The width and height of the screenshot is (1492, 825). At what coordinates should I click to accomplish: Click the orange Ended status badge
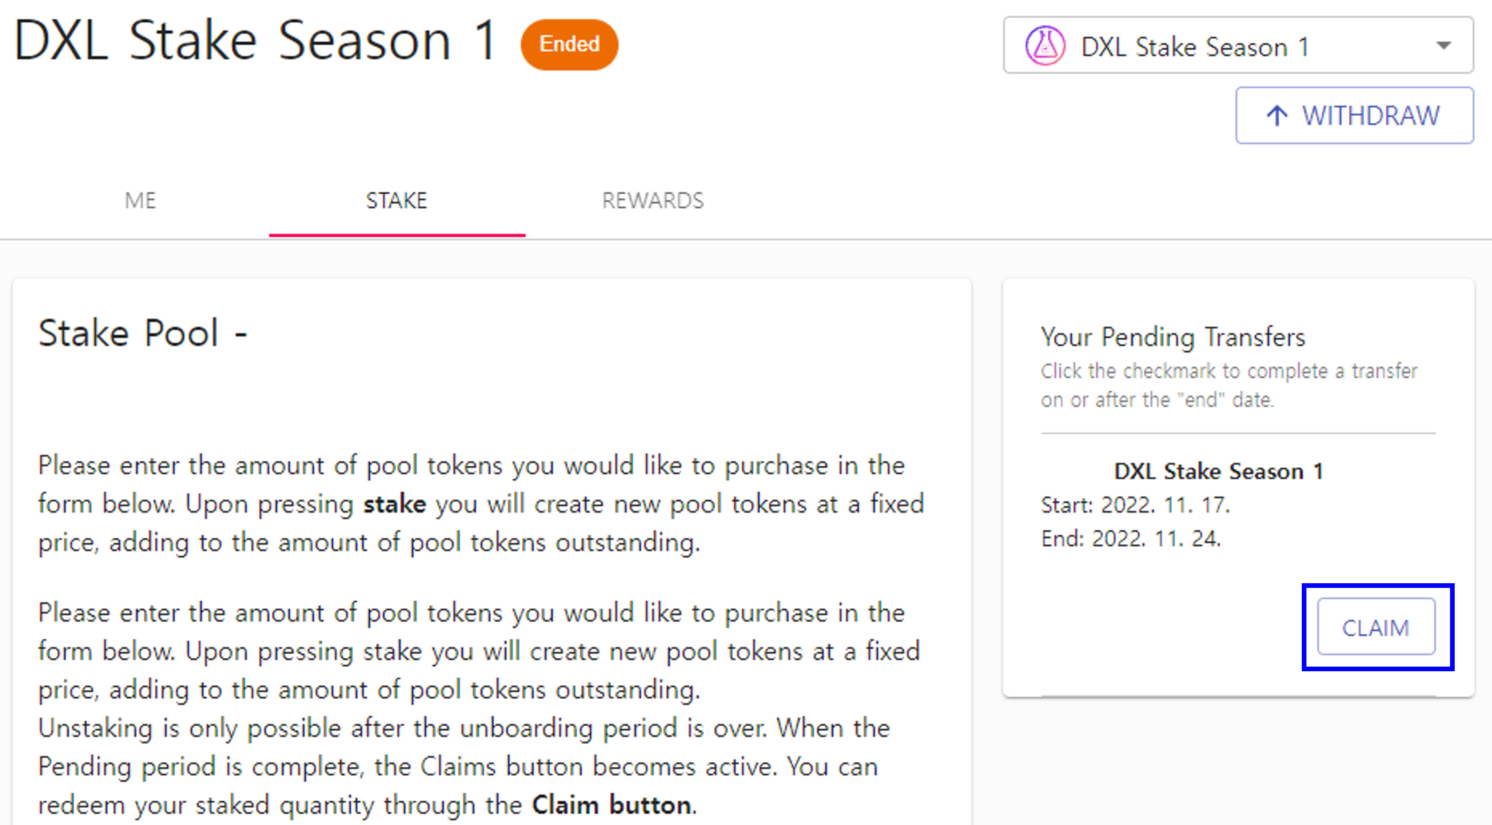(569, 45)
